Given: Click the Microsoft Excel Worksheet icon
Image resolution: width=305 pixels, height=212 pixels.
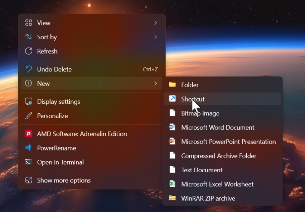Looking at the screenshot, I should (173, 184).
